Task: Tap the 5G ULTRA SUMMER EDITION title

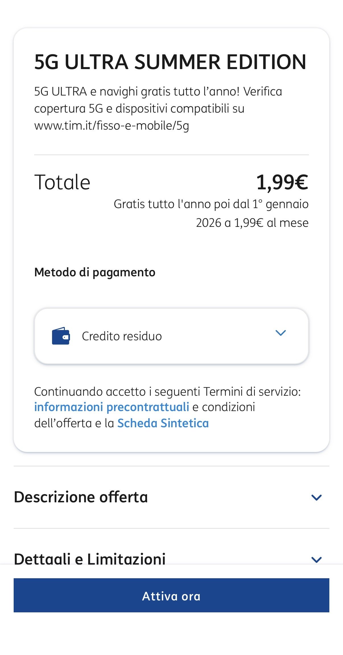Action: point(170,62)
